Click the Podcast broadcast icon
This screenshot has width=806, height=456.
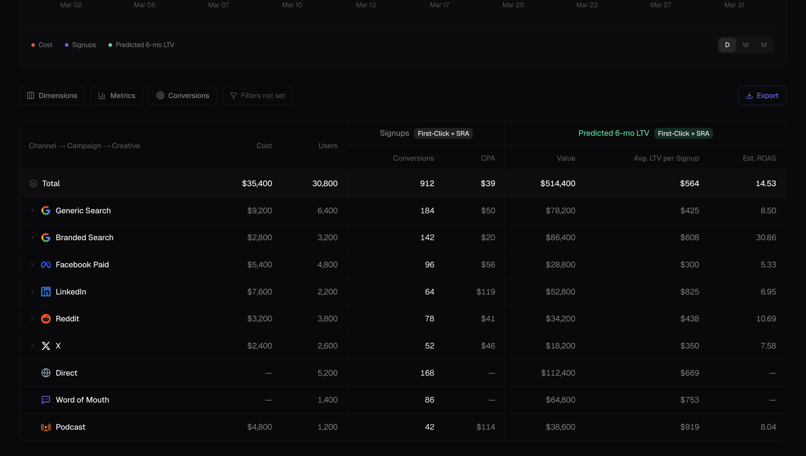(x=46, y=427)
